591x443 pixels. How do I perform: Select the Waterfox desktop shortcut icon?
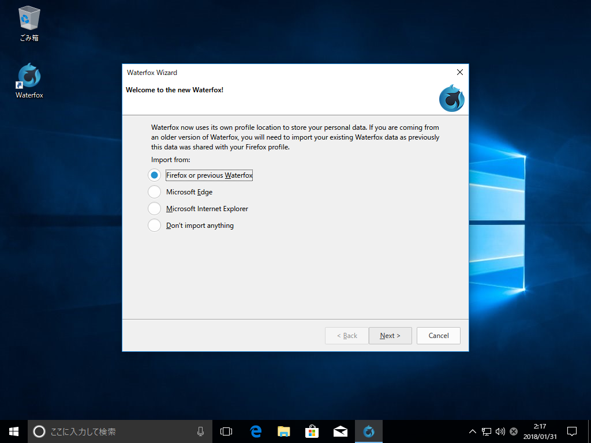click(29, 81)
